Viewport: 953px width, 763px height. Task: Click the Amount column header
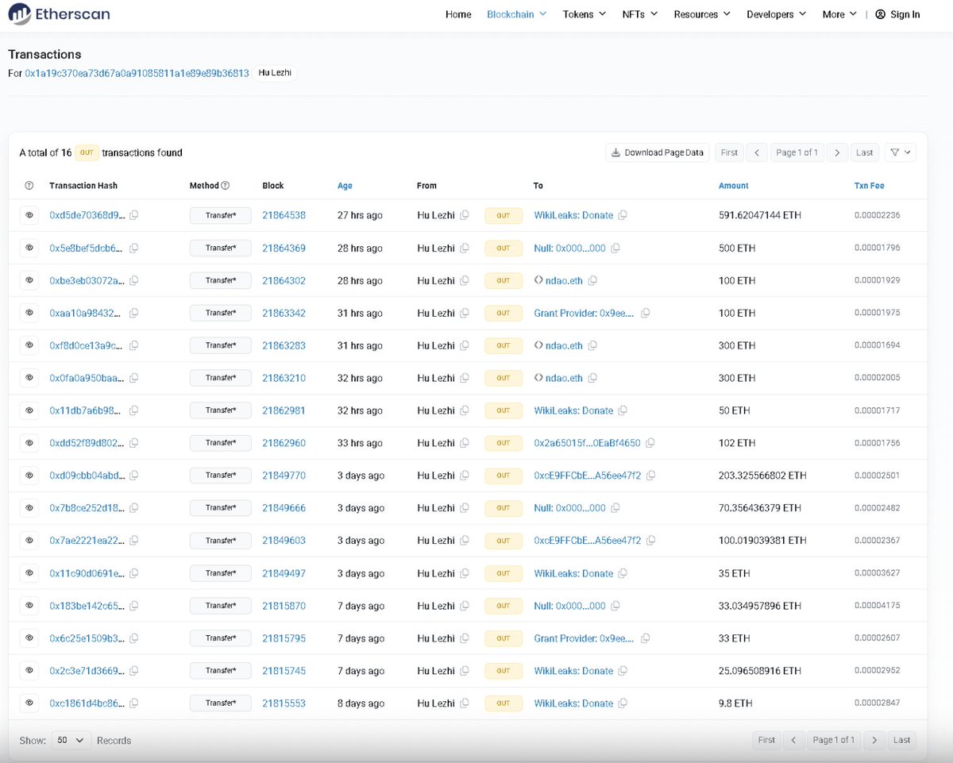click(x=733, y=186)
